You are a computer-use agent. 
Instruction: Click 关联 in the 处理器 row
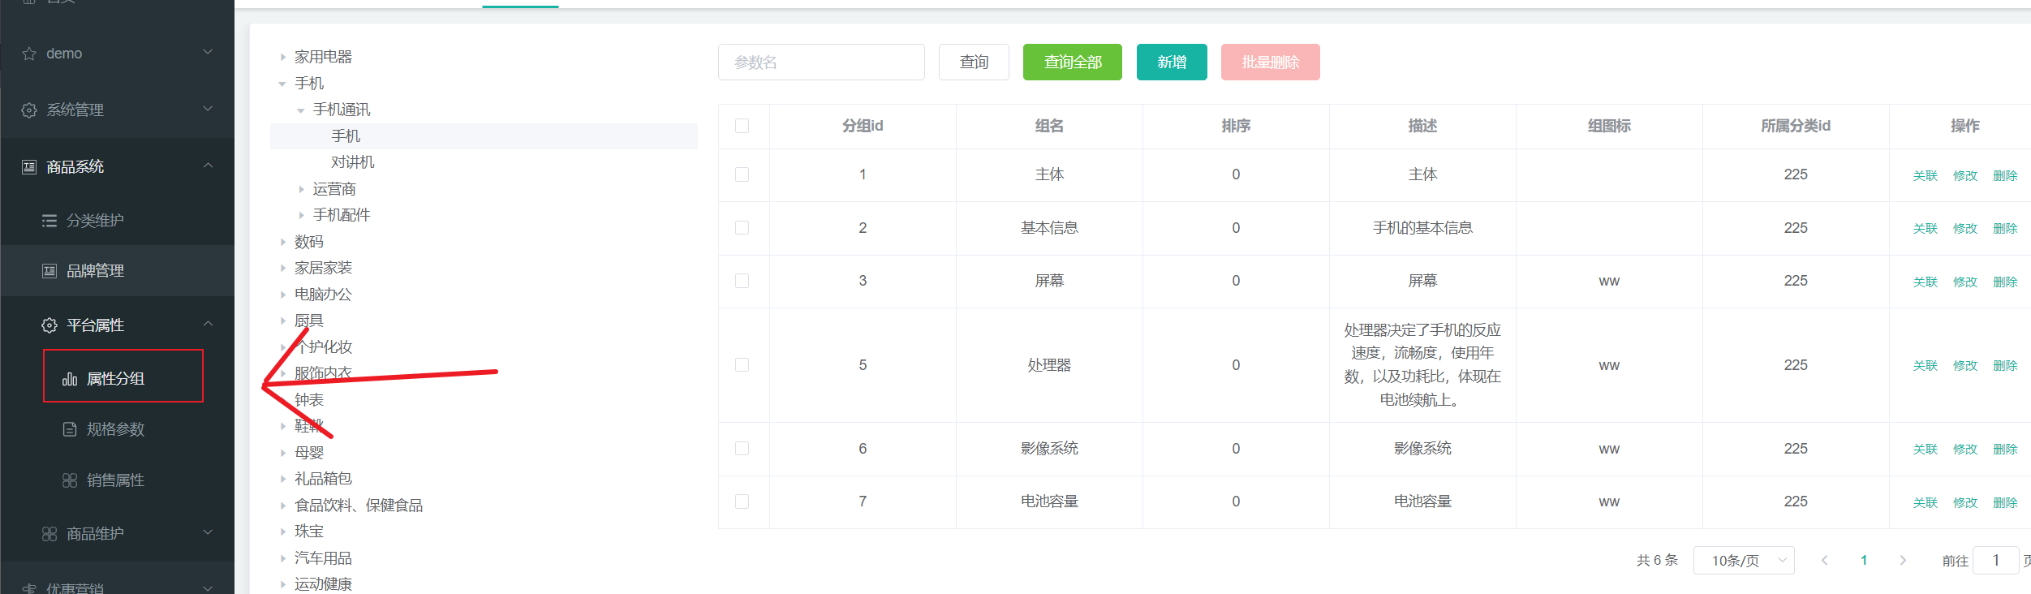click(x=1926, y=366)
